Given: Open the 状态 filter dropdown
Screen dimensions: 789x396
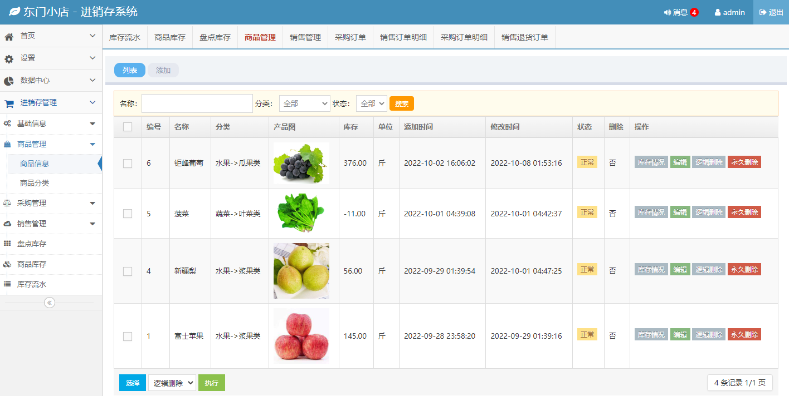Looking at the screenshot, I should click(371, 103).
